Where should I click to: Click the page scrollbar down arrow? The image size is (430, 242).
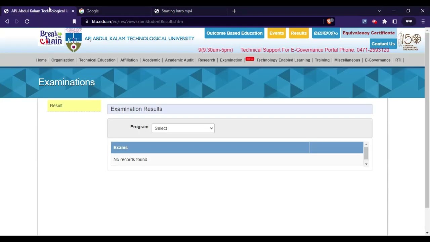click(x=427, y=233)
